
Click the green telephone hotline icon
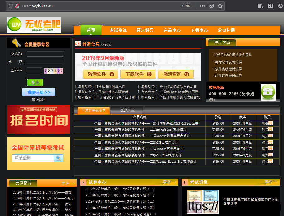point(268,92)
